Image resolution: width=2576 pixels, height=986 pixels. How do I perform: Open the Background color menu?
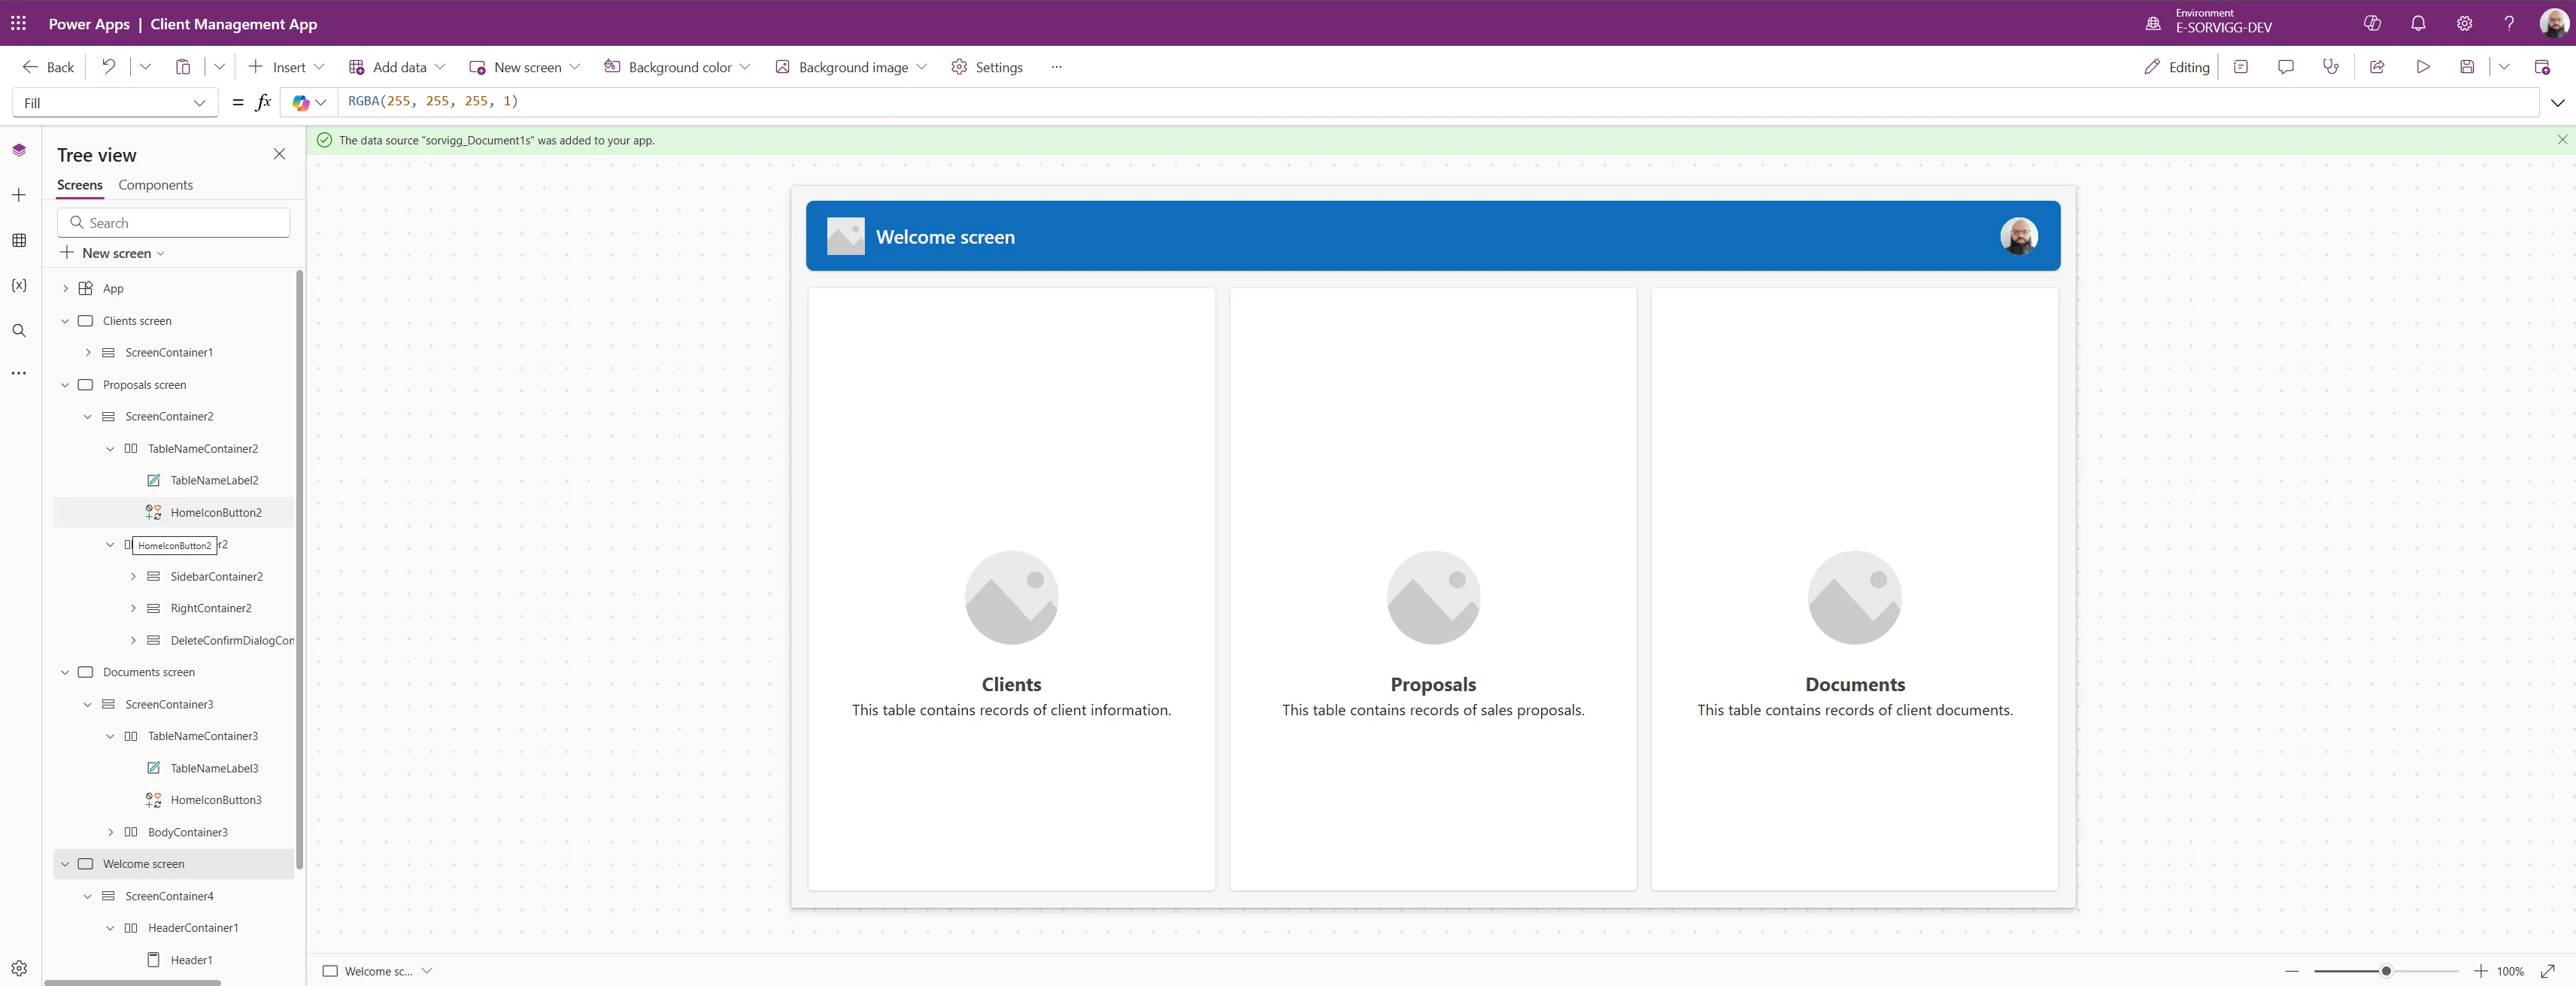click(x=677, y=67)
